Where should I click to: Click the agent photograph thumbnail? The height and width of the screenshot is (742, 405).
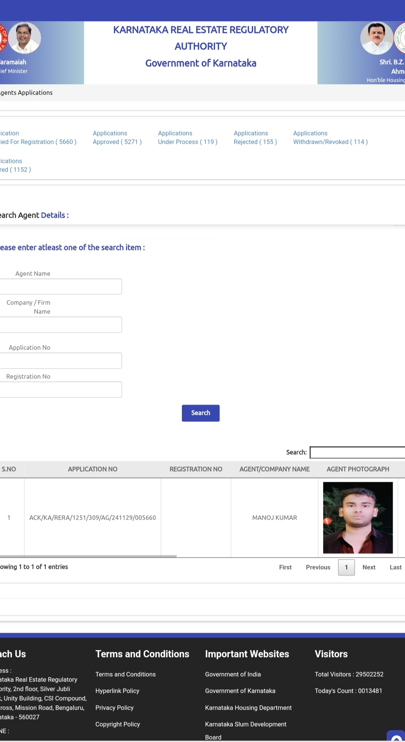(358, 517)
